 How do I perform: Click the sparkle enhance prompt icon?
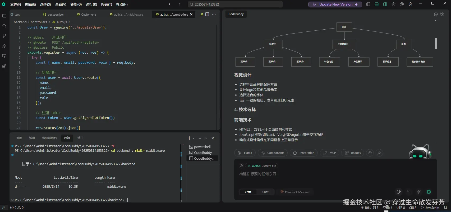point(419,192)
